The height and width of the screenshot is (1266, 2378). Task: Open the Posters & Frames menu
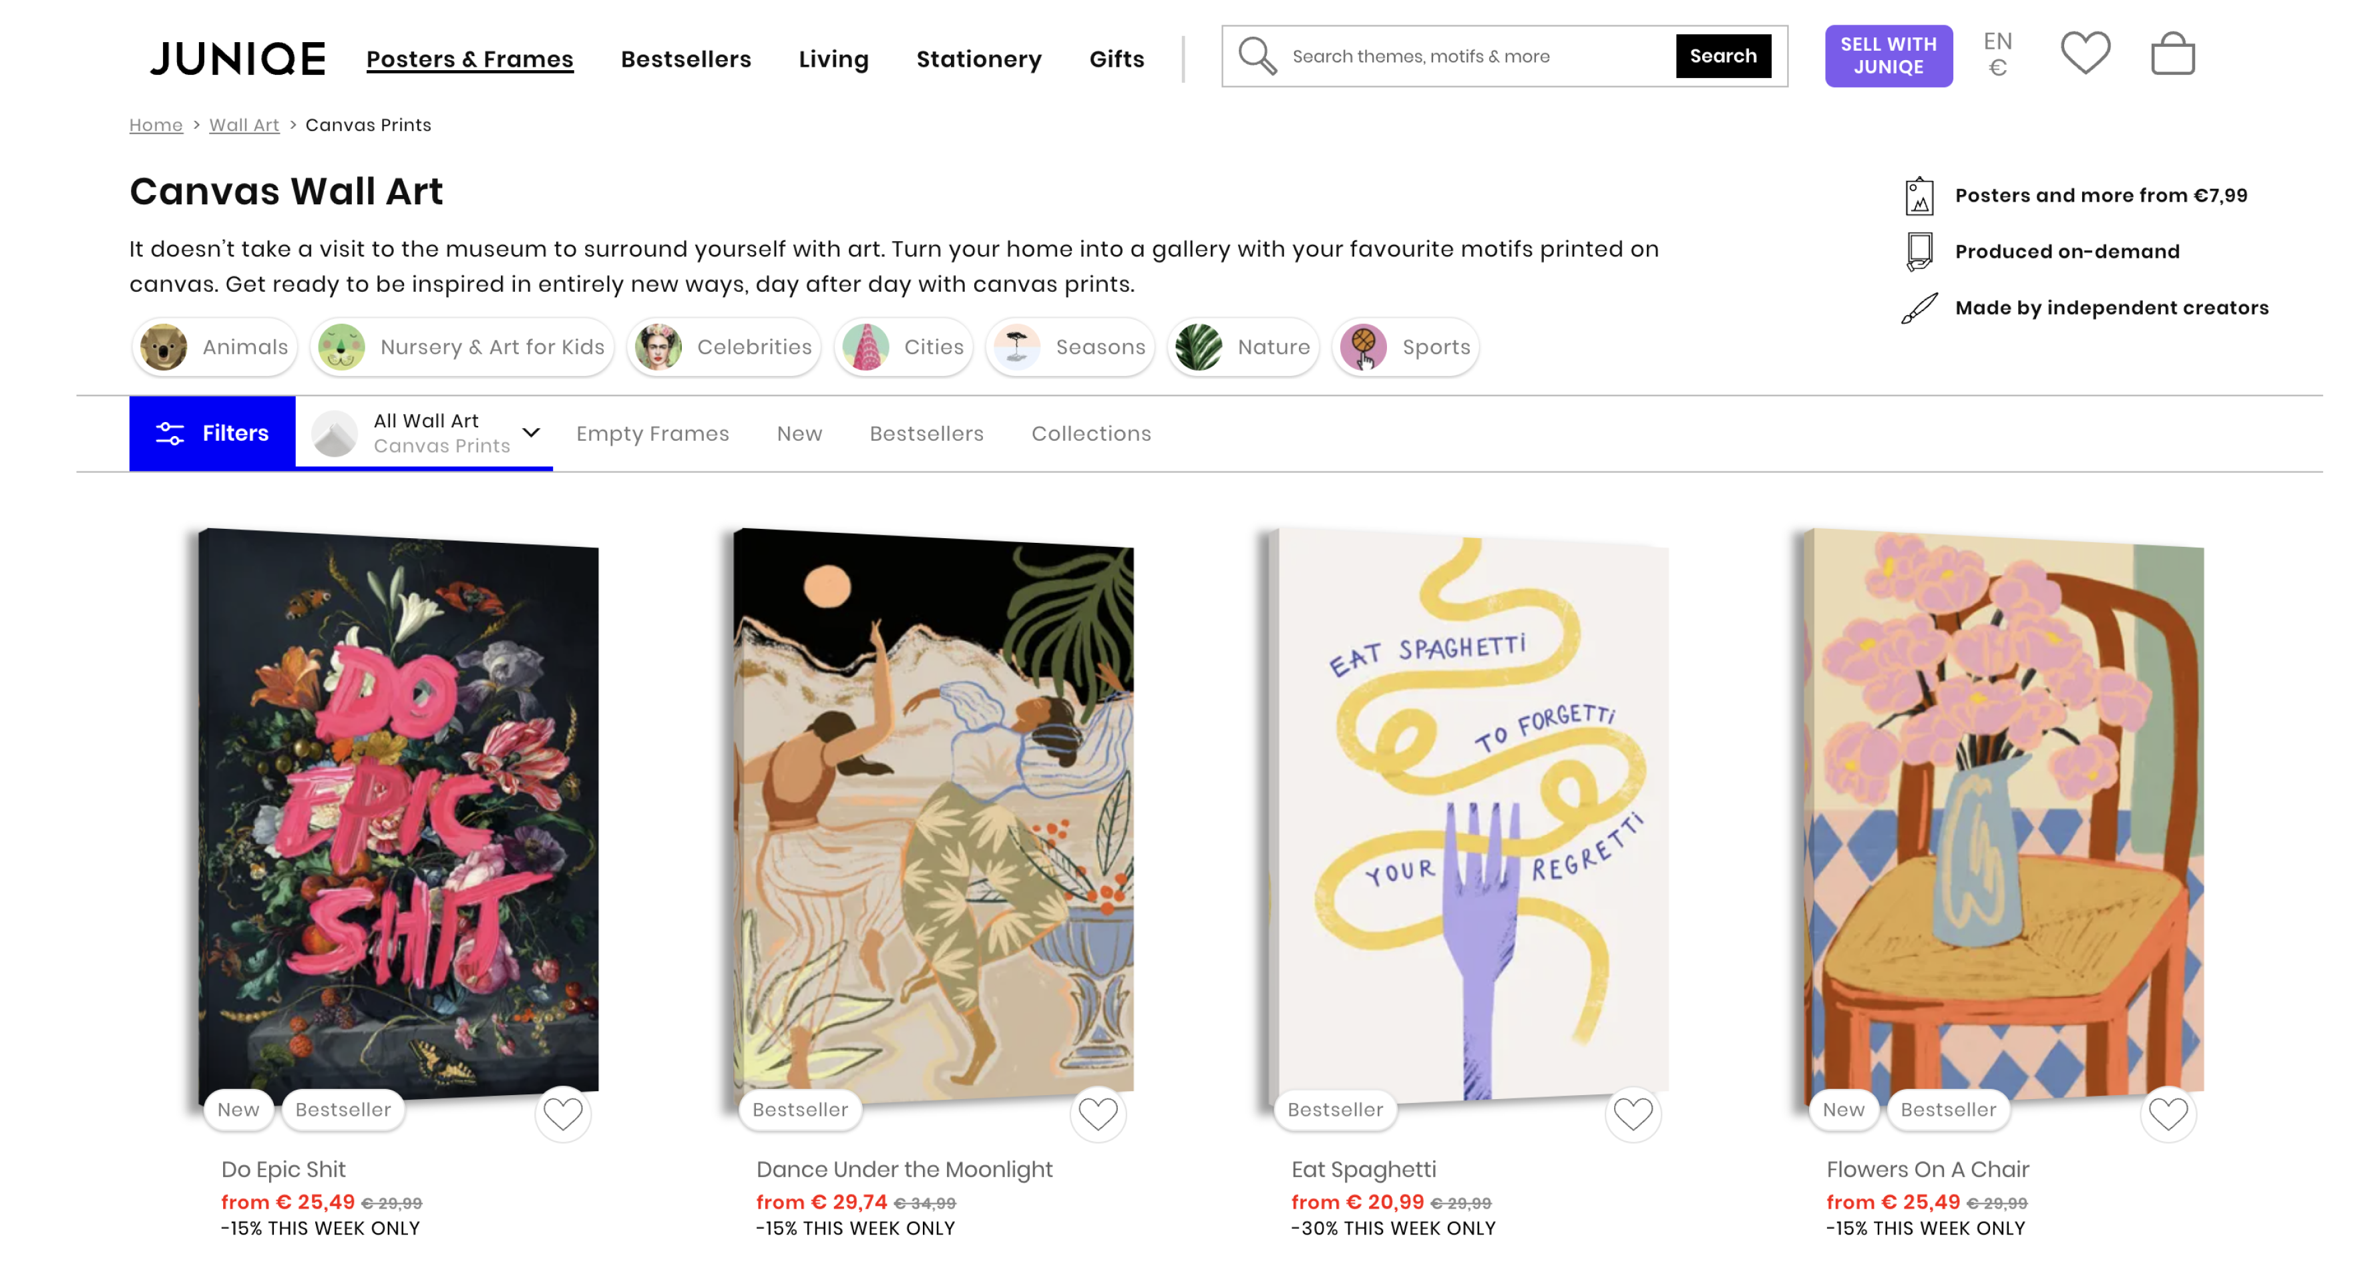point(469,59)
